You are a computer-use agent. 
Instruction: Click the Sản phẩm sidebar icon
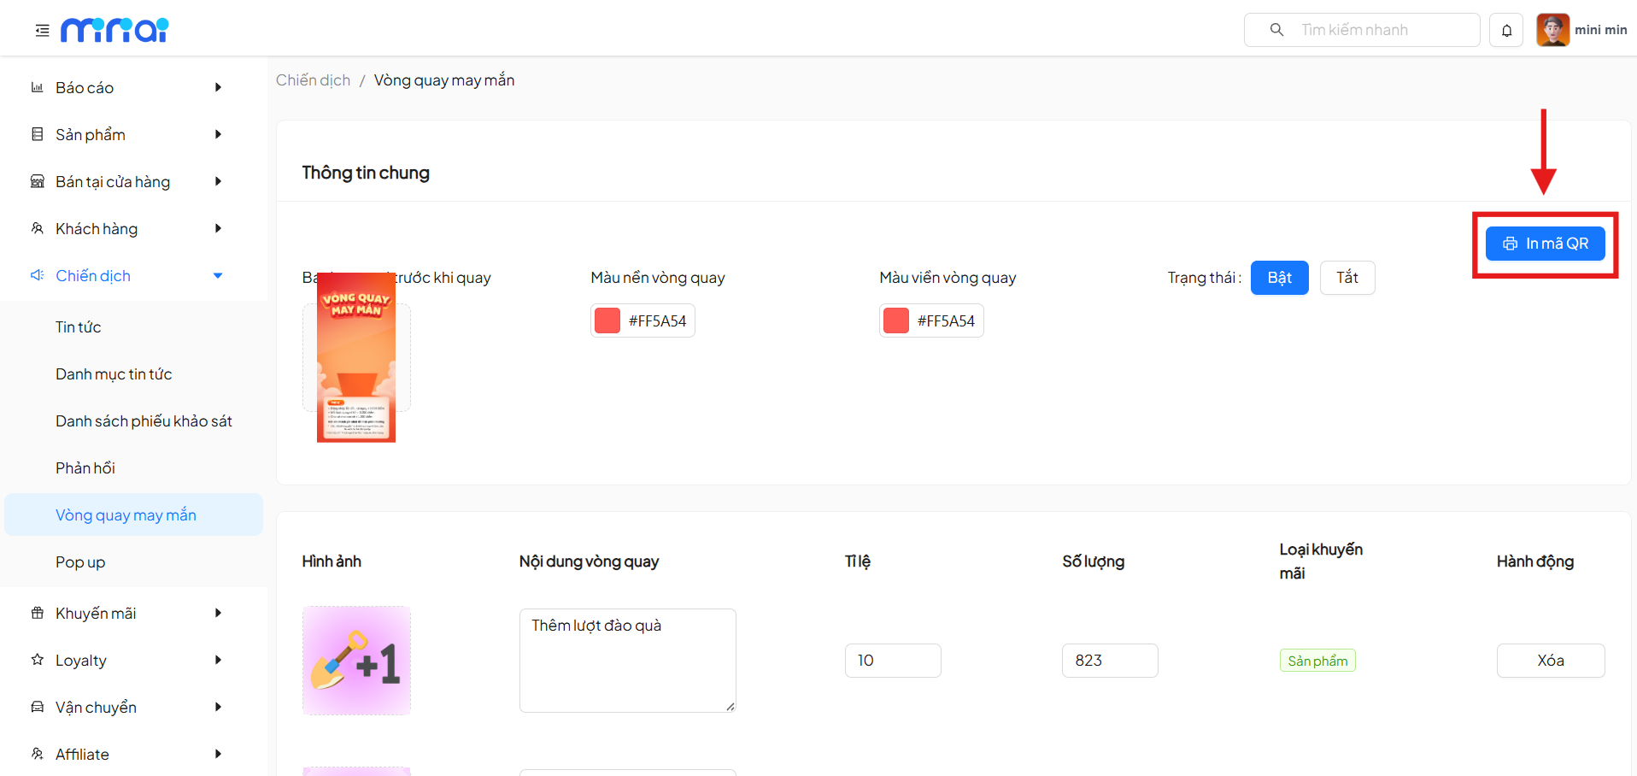(x=37, y=134)
